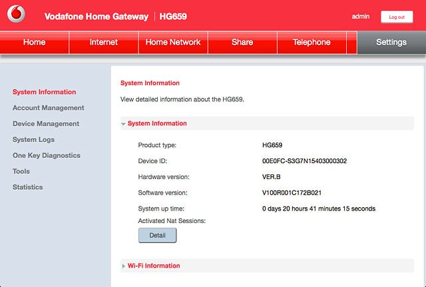The height and width of the screenshot is (287, 426).
Task: Collapse the System Information section arrow
Action: [123, 124]
